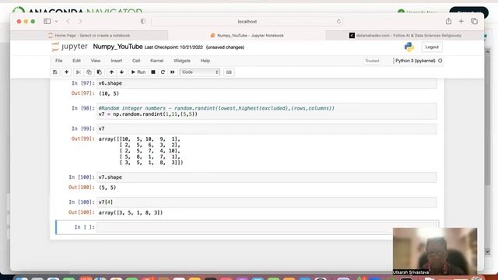The height and width of the screenshot is (280, 498).
Task: Click the Utkarsh Srivastava webcam thumbnail
Action: tap(435, 251)
